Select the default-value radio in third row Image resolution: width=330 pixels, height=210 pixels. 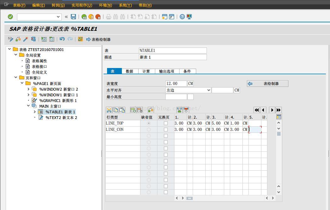pos(149,136)
